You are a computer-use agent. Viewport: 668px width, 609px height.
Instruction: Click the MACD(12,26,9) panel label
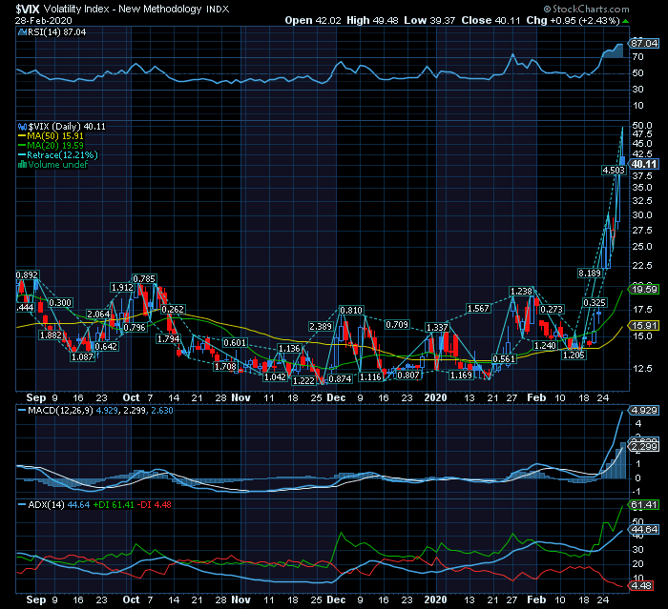click(60, 410)
